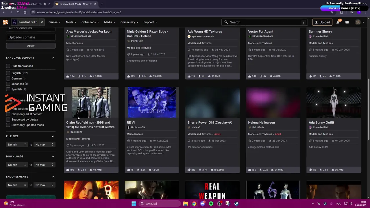Viewport: 370px width, 208px height.
Task: Open the Community menu
Action: click(x=129, y=22)
